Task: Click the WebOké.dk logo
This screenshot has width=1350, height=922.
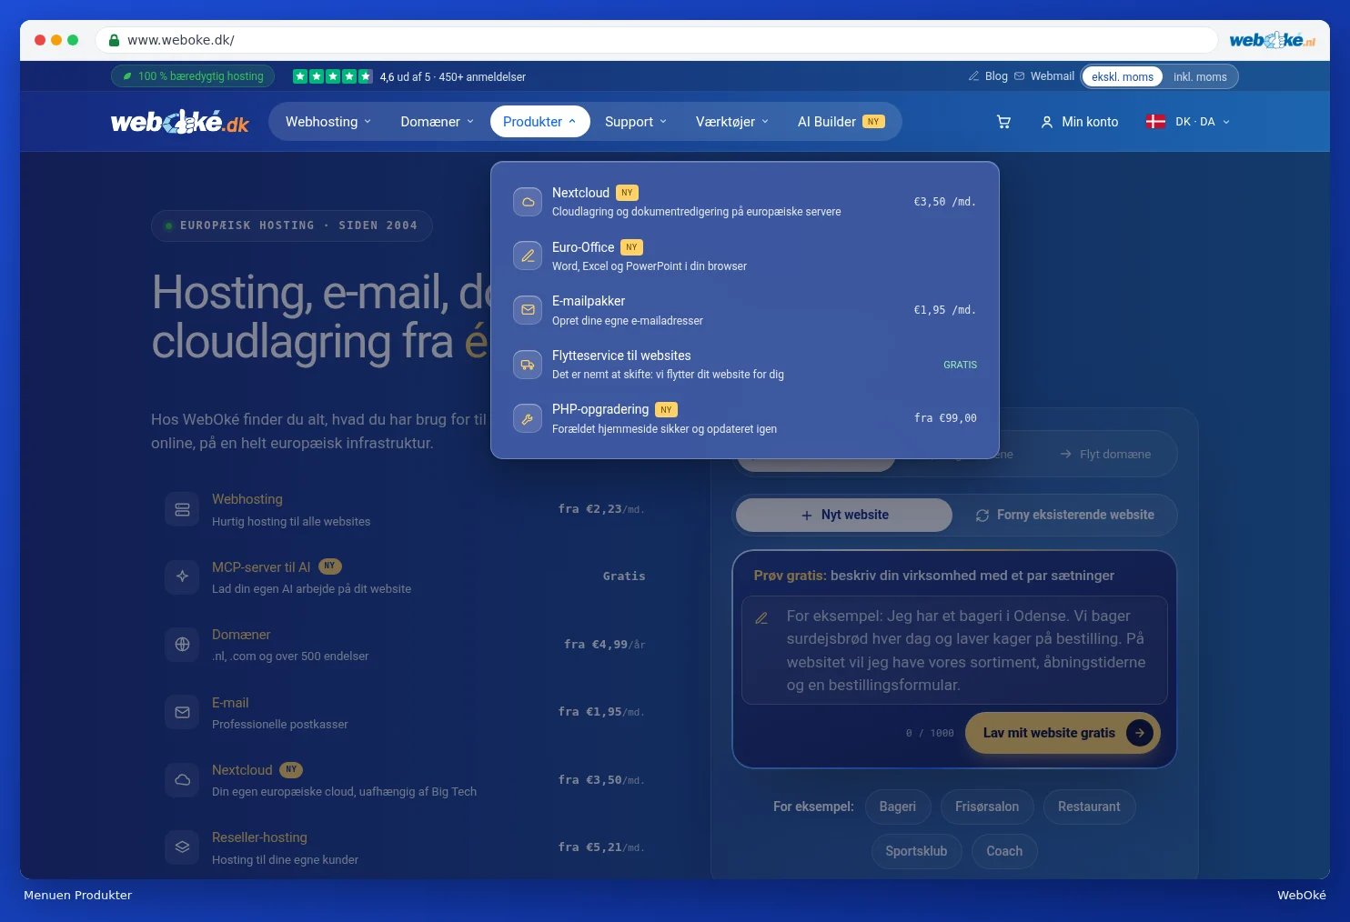Action: pos(180,122)
